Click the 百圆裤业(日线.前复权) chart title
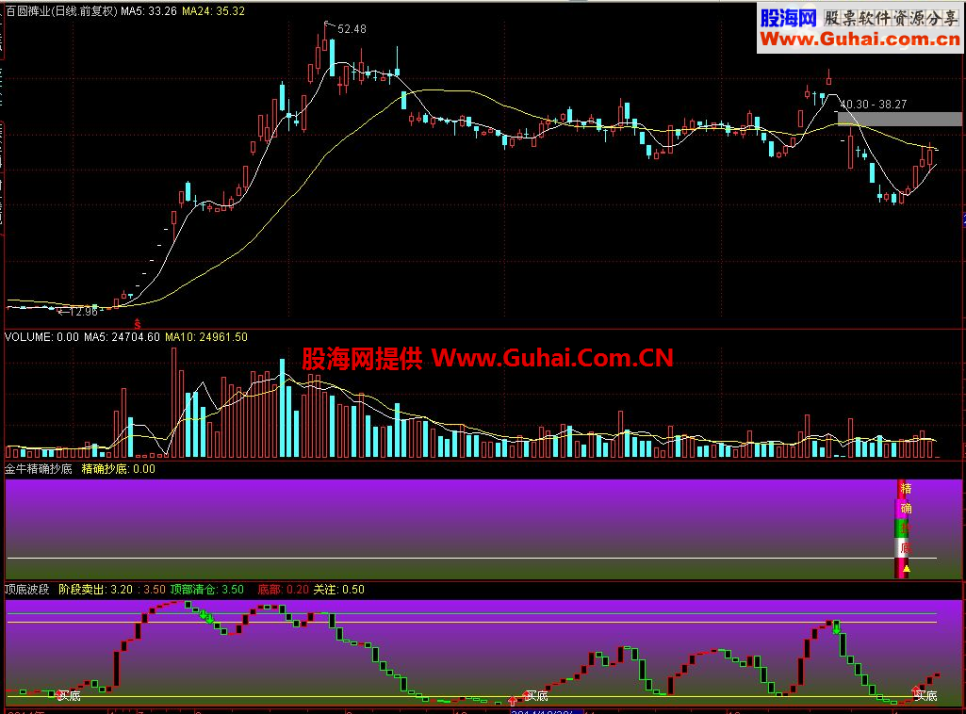 click(x=61, y=11)
